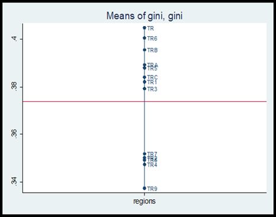Image resolution: width=276 pixels, height=217 pixels.
Task: Click the regions x-axis label
Action: click(x=145, y=201)
